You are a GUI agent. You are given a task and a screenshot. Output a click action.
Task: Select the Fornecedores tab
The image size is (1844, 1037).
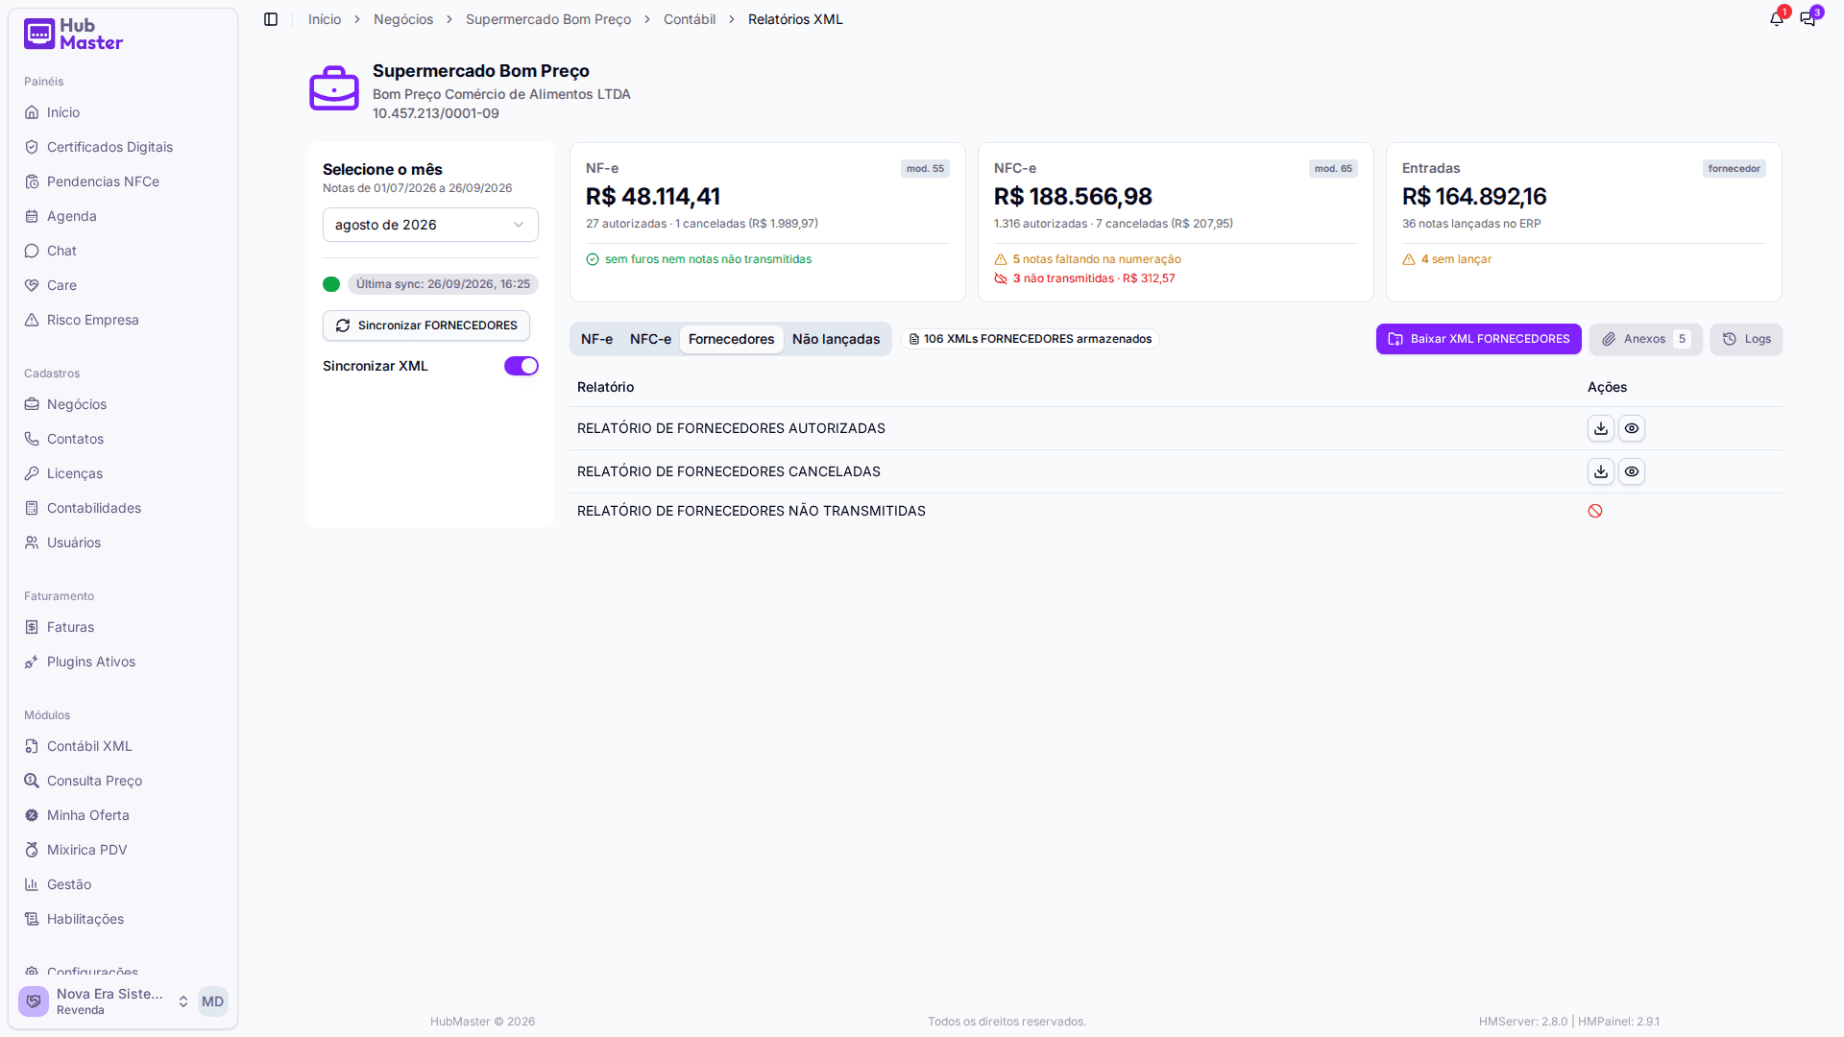click(x=731, y=339)
